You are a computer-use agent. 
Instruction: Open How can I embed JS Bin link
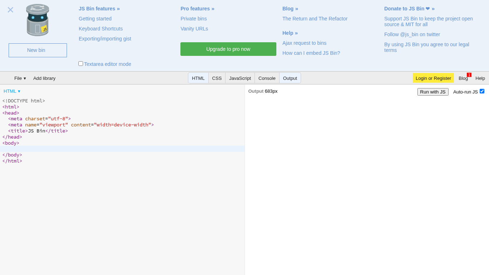[x=311, y=53]
